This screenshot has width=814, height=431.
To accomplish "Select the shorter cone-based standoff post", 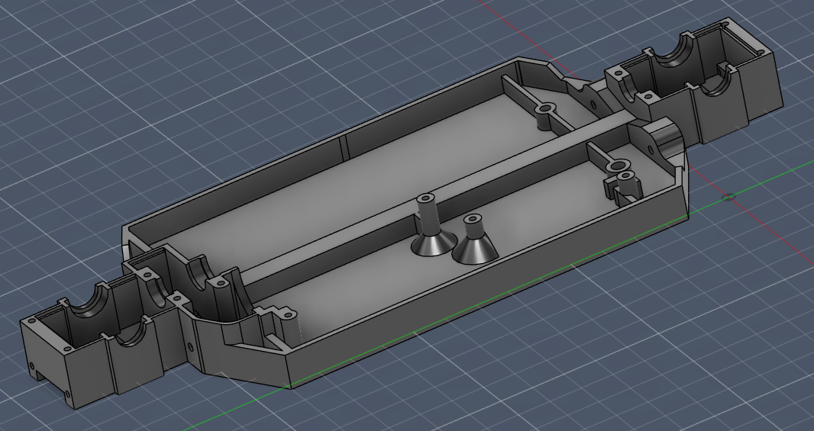I will 474,240.
